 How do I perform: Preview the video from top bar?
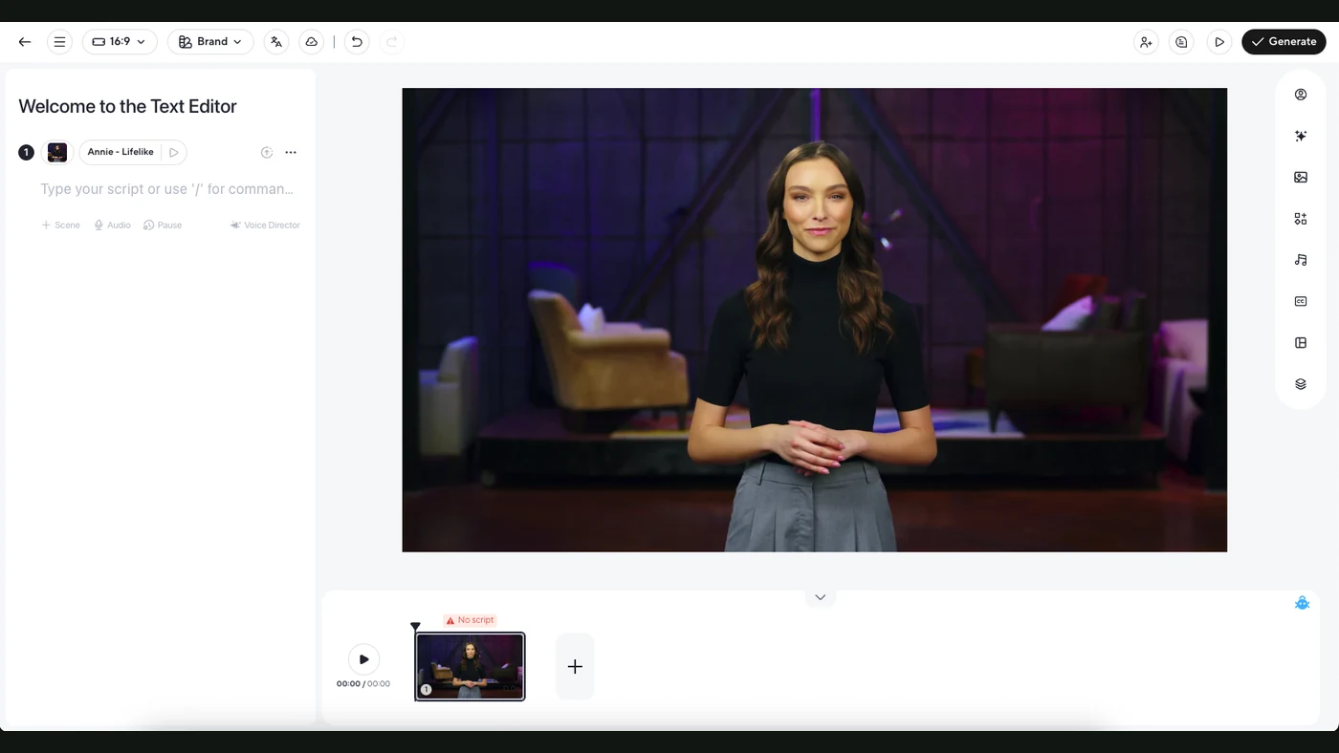[x=1219, y=42]
